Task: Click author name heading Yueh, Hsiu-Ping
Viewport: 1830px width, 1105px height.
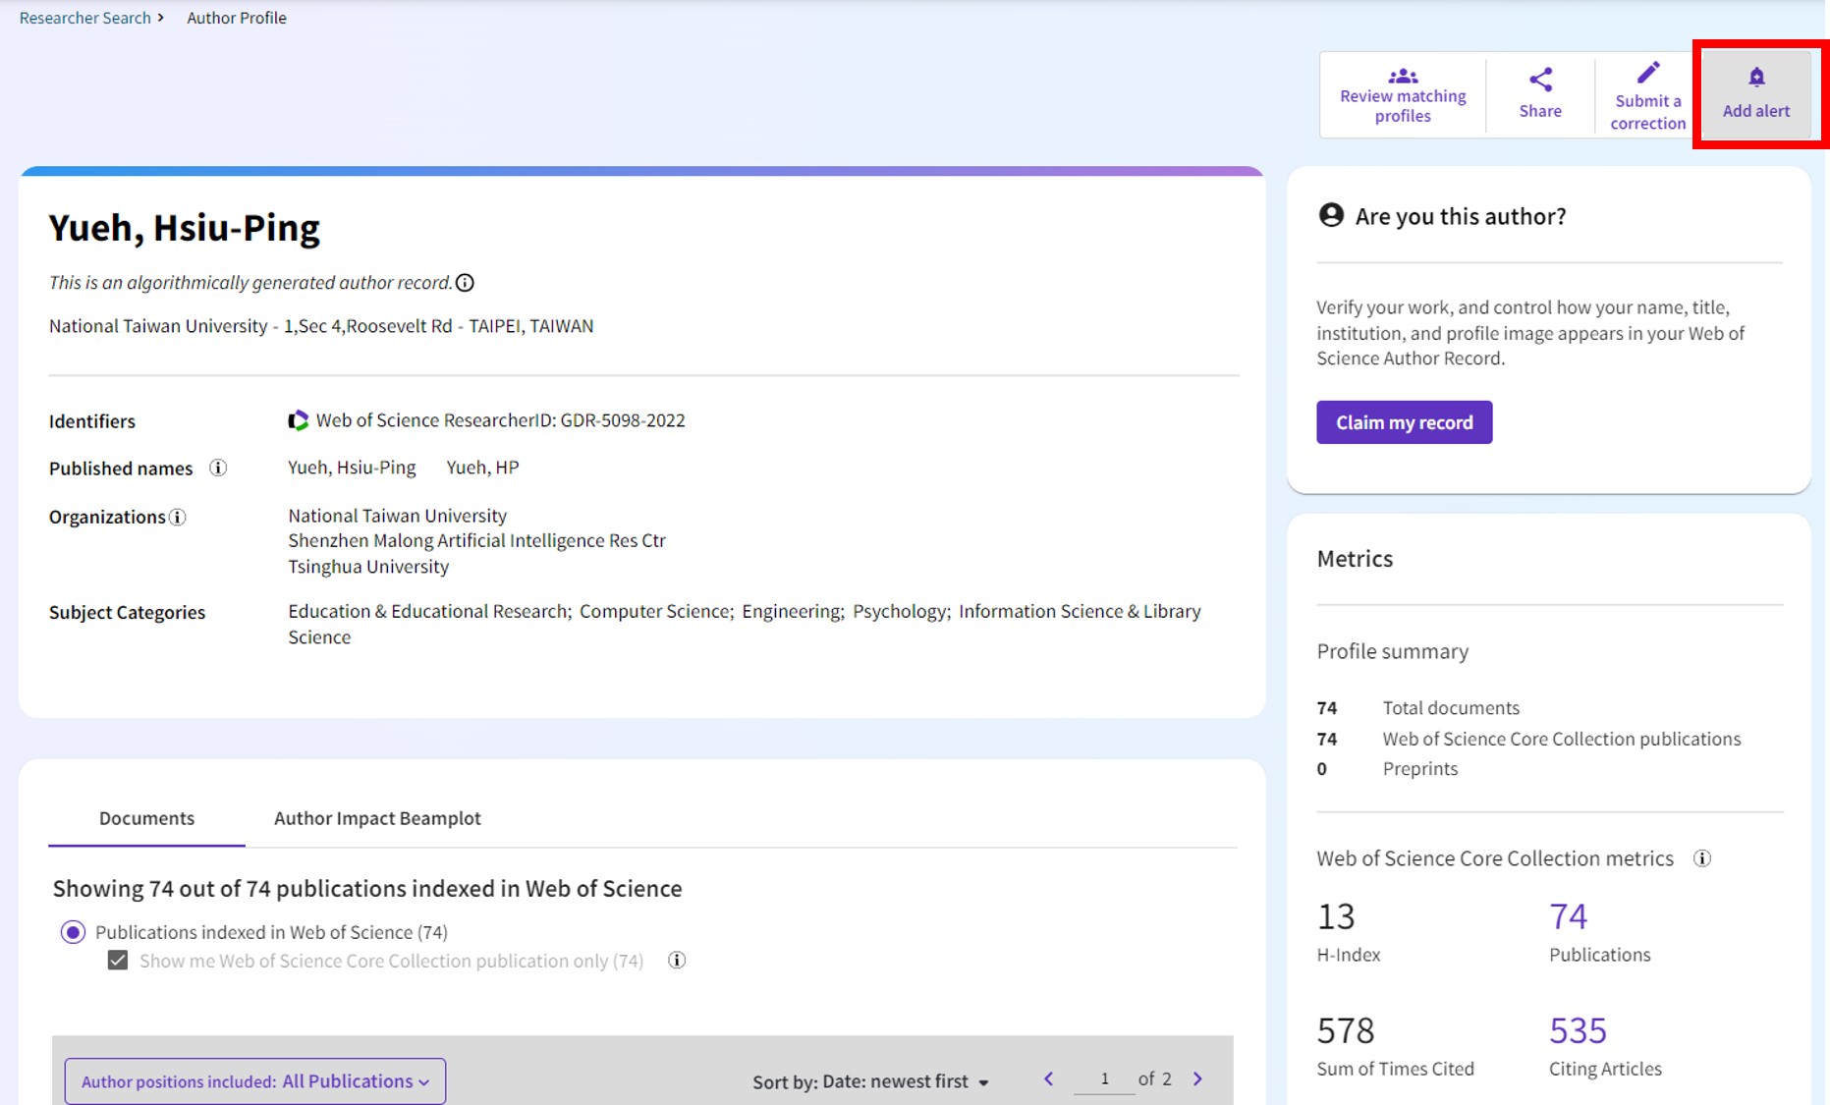Action: tap(185, 228)
